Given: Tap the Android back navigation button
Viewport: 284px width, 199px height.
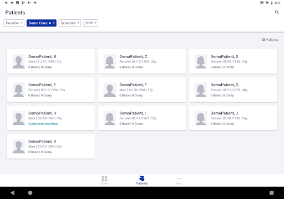Looking at the screenshot, I should [x=12, y=193].
